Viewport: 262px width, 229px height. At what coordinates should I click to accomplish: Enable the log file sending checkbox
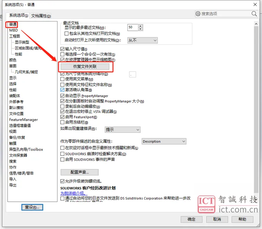62,198
